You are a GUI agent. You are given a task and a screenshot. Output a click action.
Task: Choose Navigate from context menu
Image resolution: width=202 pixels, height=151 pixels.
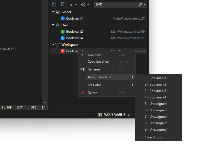click(107, 55)
